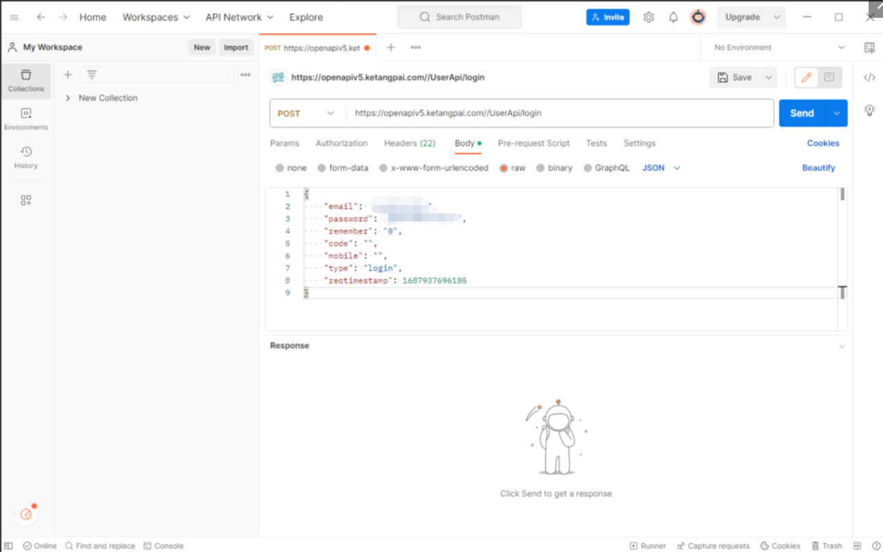Image resolution: width=883 pixels, height=552 pixels.
Task: Expand the New Collection tree item
Action: [x=68, y=98]
